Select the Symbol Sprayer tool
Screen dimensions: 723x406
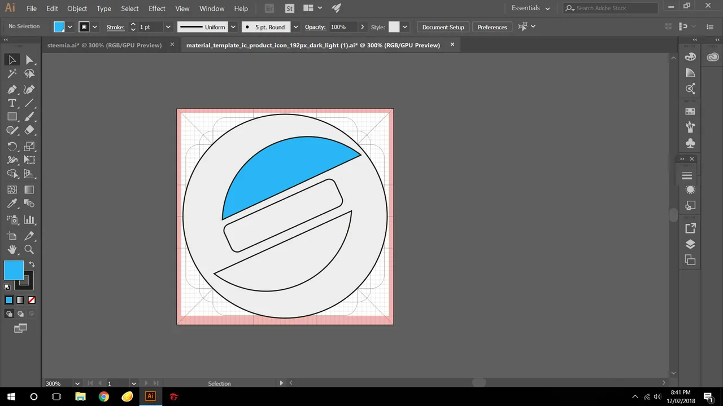coord(12,220)
